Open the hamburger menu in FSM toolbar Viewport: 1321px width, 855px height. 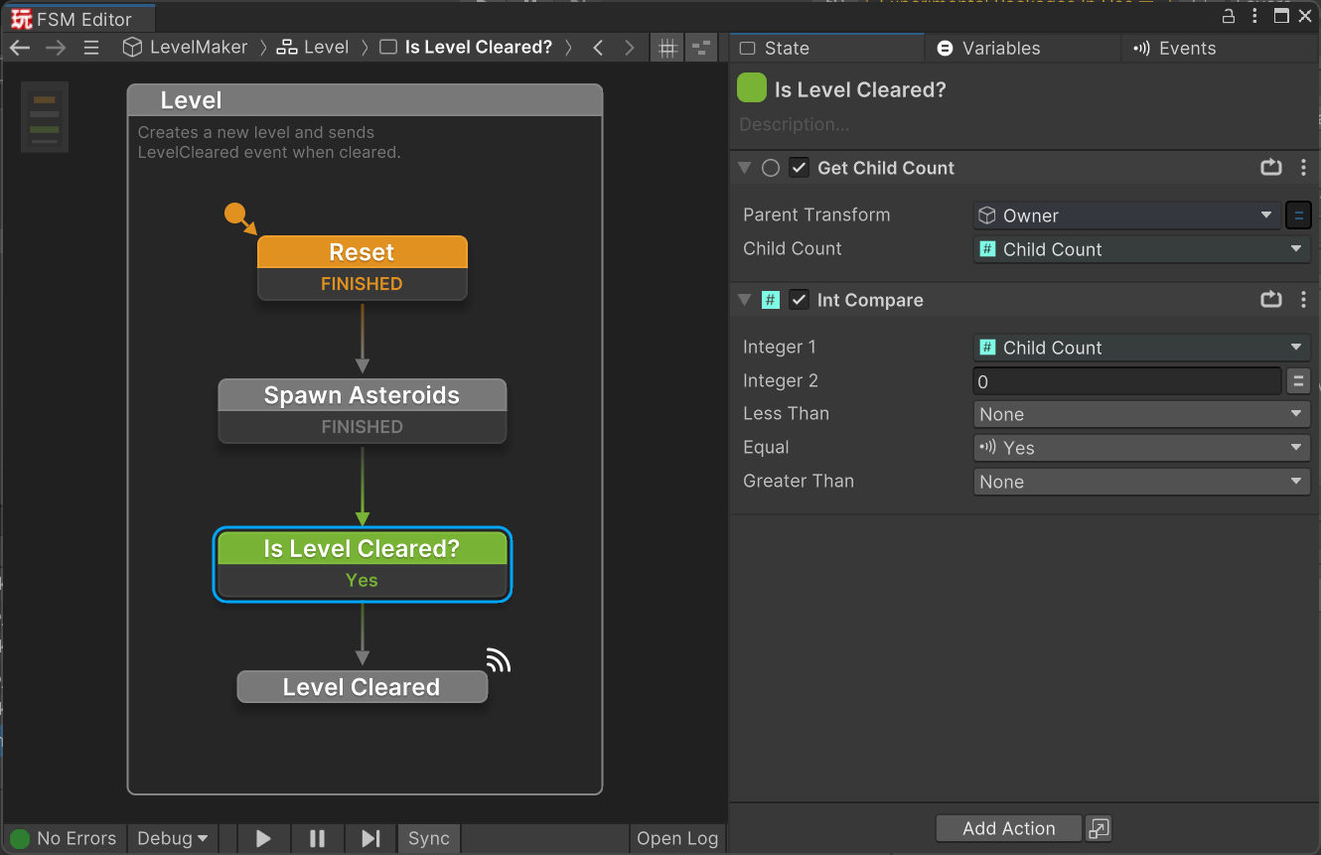click(x=91, y=48)
